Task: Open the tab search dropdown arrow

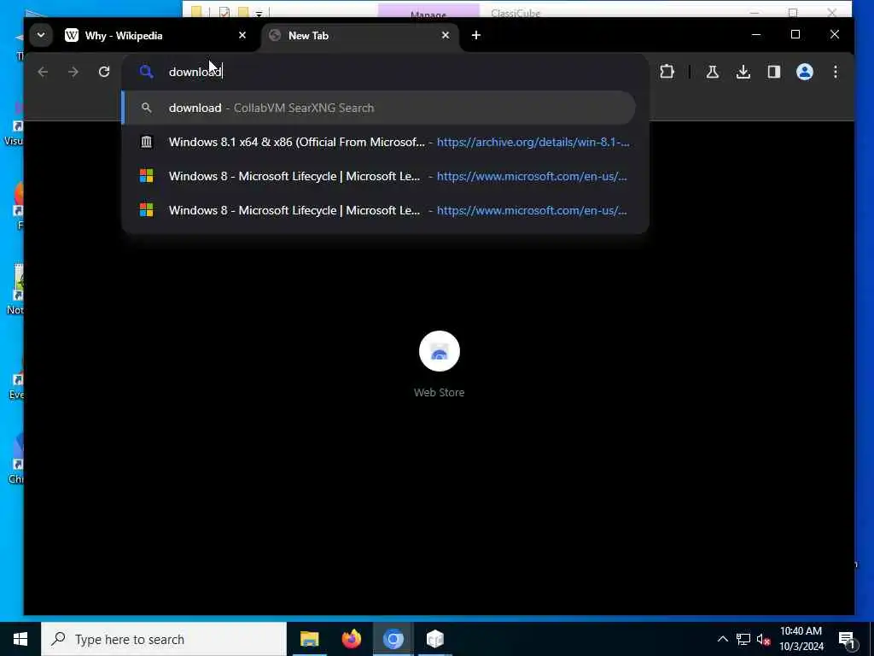Action: pos(41,35)
